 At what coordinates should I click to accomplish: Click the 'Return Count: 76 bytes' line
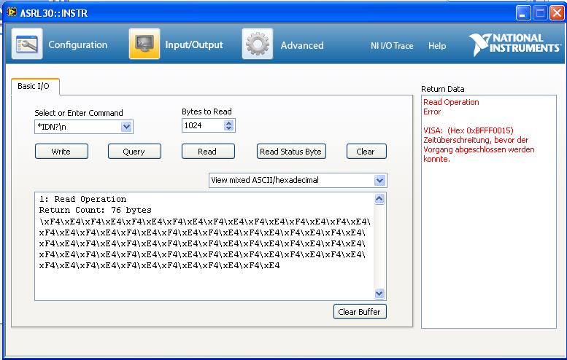pyautogui.click(x=95, y=210)
